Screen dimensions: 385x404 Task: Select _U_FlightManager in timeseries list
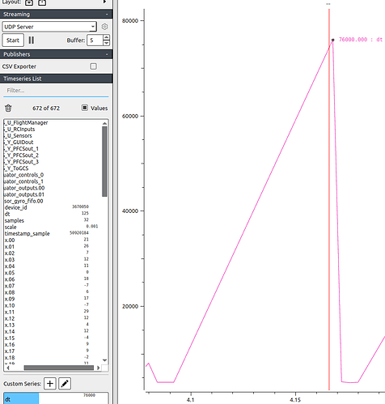click(26, 123)
